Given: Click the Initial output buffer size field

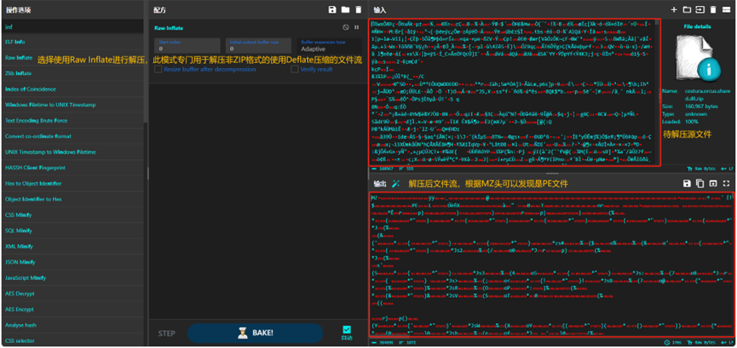Looking at the screenshot, I should point(259,46).
